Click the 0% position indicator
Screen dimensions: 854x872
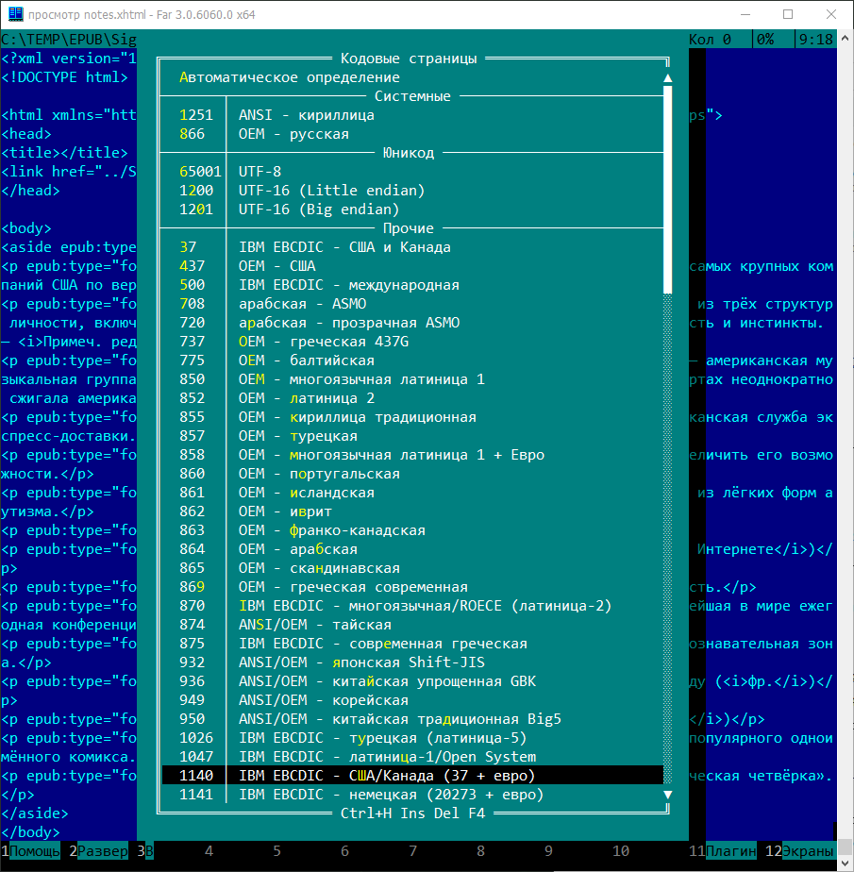click(765, 40)
